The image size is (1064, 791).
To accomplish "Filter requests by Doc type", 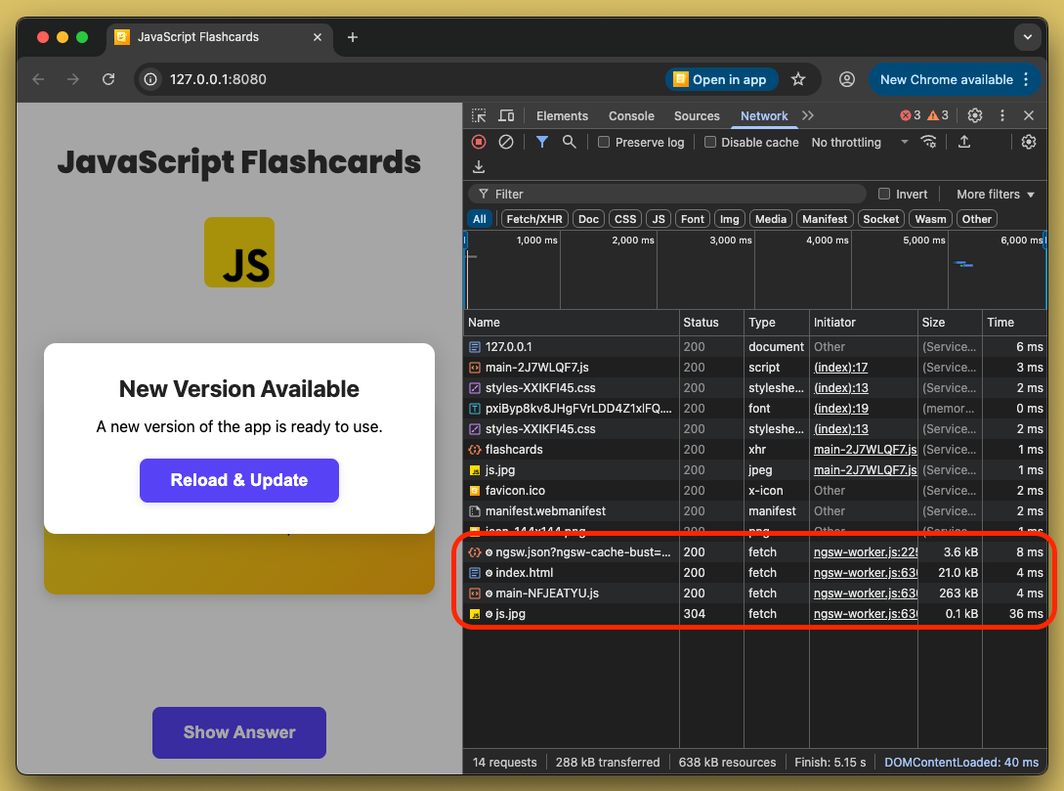I will coord(588,219).
